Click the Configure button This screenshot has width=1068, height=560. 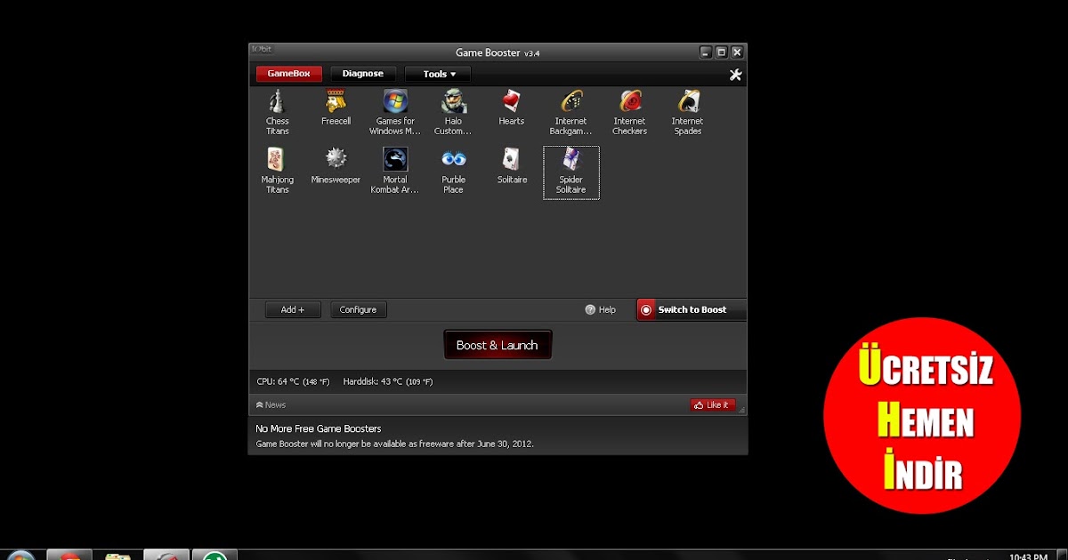359,309
